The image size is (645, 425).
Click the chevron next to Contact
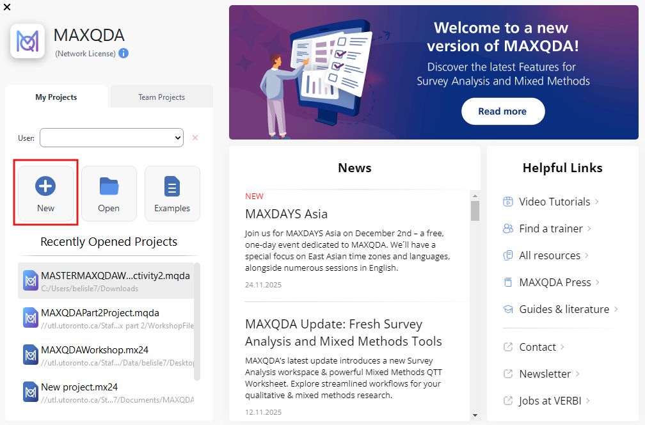tap(562, 347)
